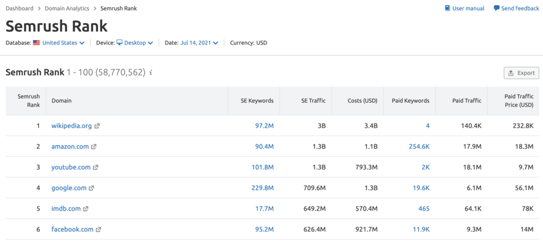Open amazon.com domain link
The height and width of the screenshot is (241, 543).
(71, 147)
